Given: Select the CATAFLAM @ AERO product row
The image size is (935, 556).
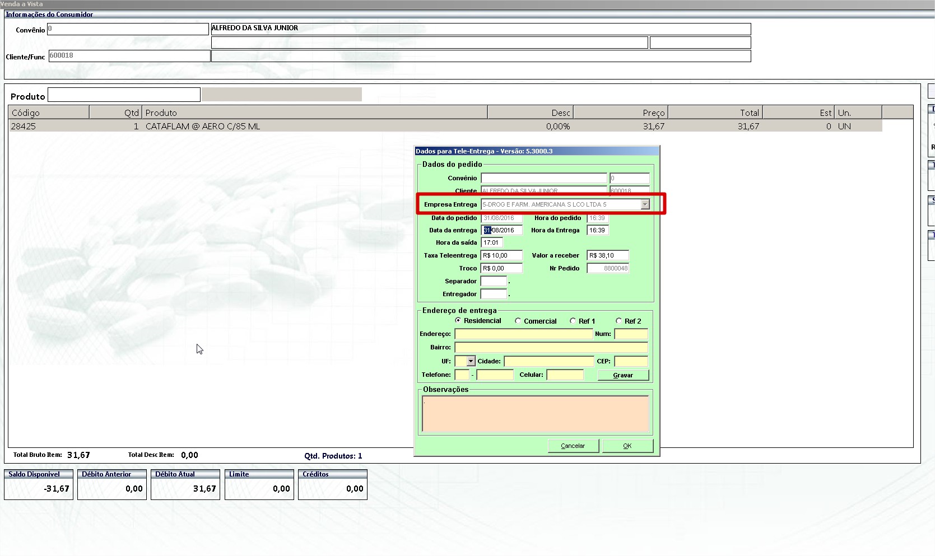Looking at the screenshot, I should coord(202,127).
